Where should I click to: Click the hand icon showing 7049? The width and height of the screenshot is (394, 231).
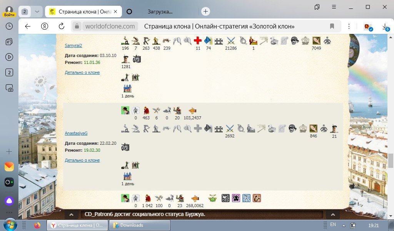tap(316, 40)
